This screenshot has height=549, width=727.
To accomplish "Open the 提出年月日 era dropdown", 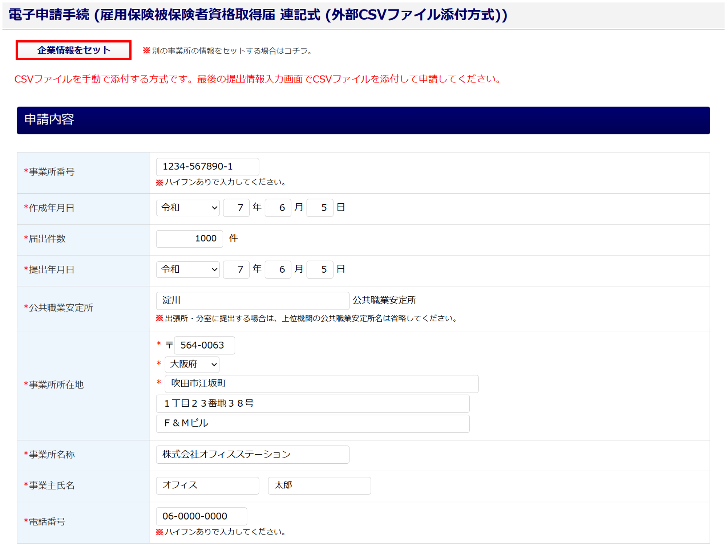I will [x=187, y=269].
